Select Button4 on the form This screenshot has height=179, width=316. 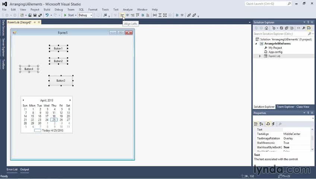(x=29, y=69)
